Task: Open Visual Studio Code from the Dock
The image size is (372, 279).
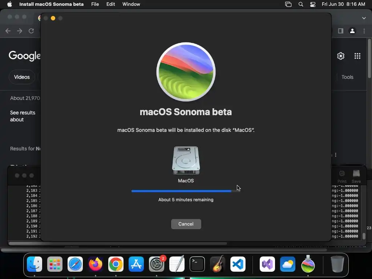Action: (x=238, y=264)
